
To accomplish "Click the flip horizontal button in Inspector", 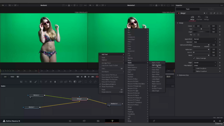I will tap(194, 35).
